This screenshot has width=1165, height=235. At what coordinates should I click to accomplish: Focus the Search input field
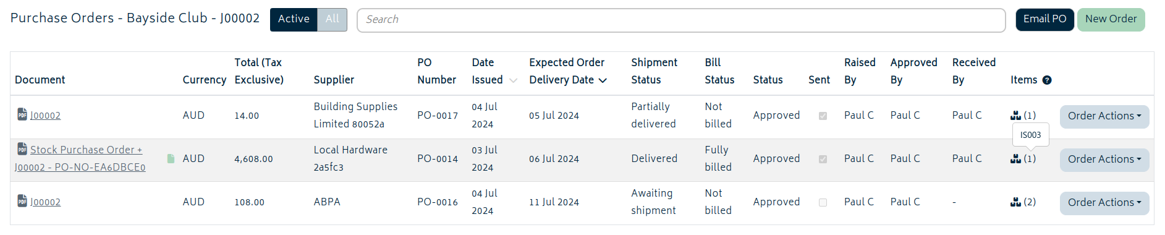pyautogui.click(x=681, y=20)
